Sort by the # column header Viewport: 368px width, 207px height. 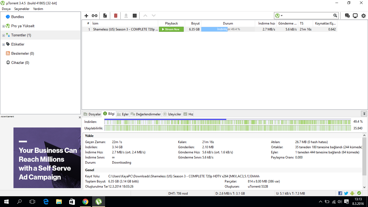coord(86,23)
